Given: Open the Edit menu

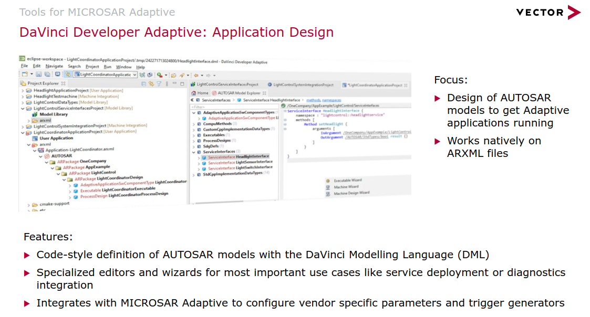Looking at the screenshot, I should click(36, 66).
